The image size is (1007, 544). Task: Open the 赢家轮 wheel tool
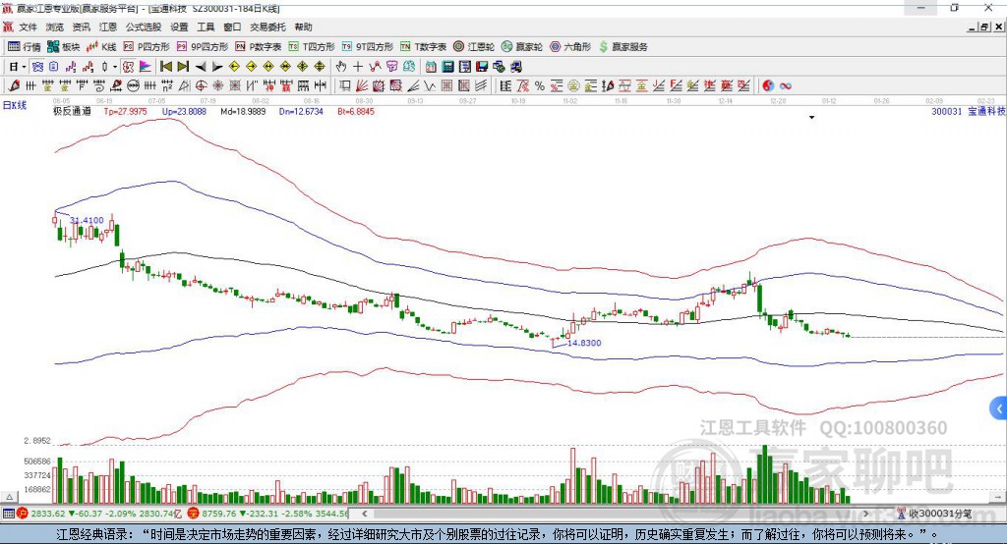tap(522, 47)
